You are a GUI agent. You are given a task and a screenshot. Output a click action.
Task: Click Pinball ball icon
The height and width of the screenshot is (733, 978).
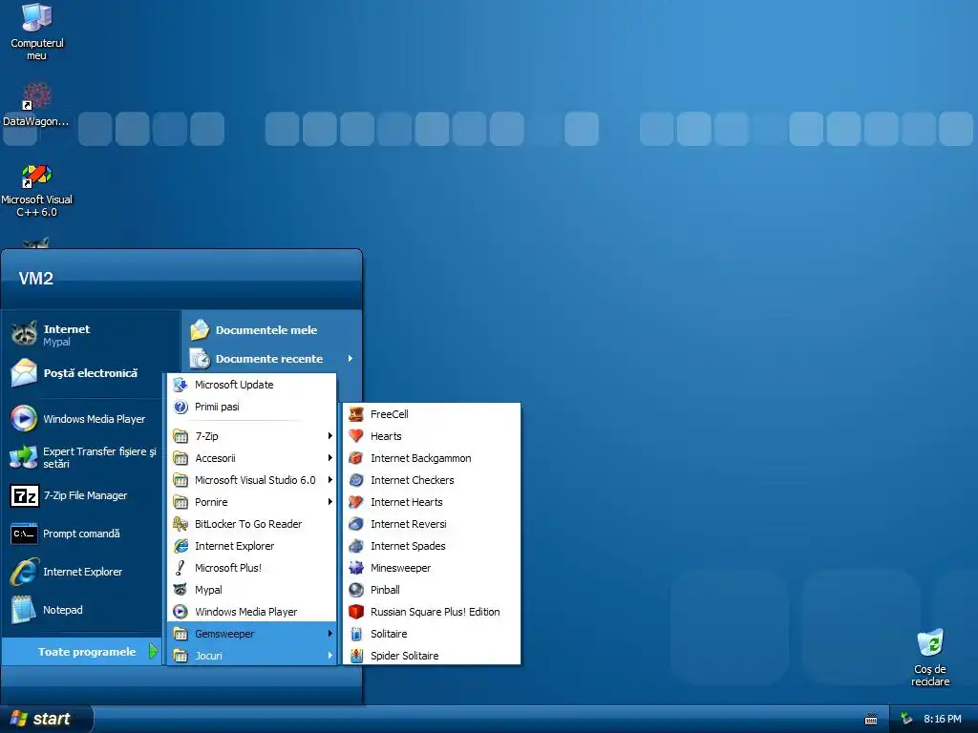click(x=356, y=590)
